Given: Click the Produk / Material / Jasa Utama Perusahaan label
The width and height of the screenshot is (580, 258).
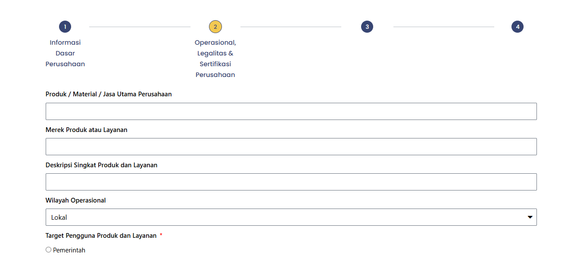Looking at the screenshot, I should (x=109, y=94).
